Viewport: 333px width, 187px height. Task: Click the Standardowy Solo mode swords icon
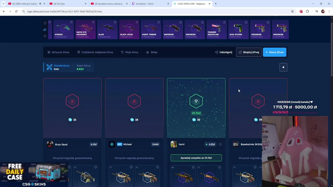point(49,67)
